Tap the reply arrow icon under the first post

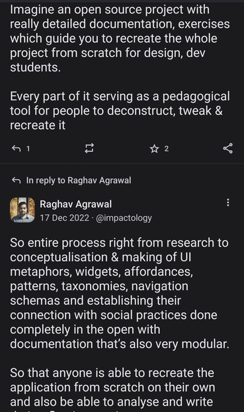(x=16, y=149)
